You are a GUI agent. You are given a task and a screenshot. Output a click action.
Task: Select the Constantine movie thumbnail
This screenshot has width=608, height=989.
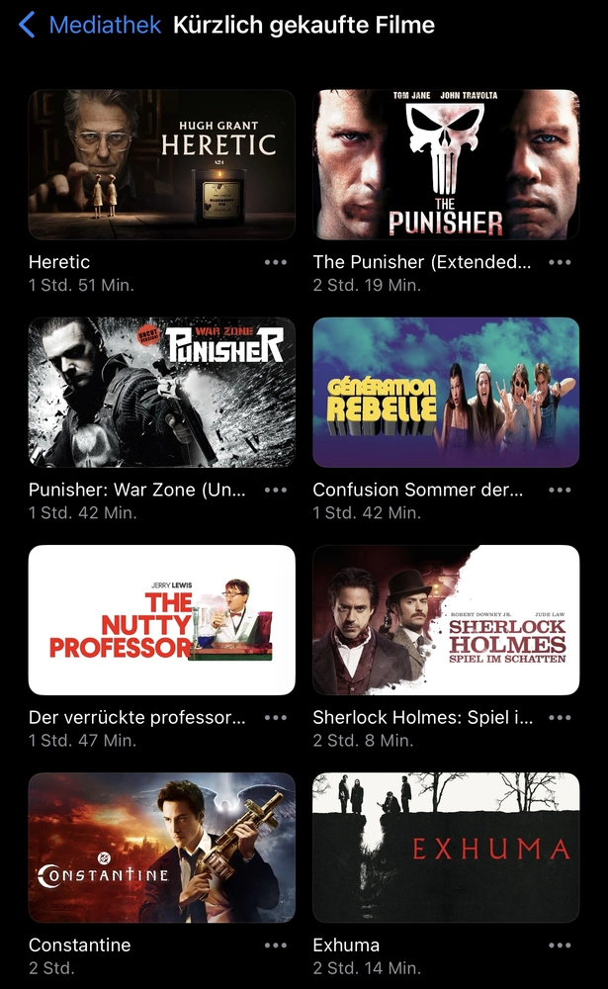tap(161, 848)
